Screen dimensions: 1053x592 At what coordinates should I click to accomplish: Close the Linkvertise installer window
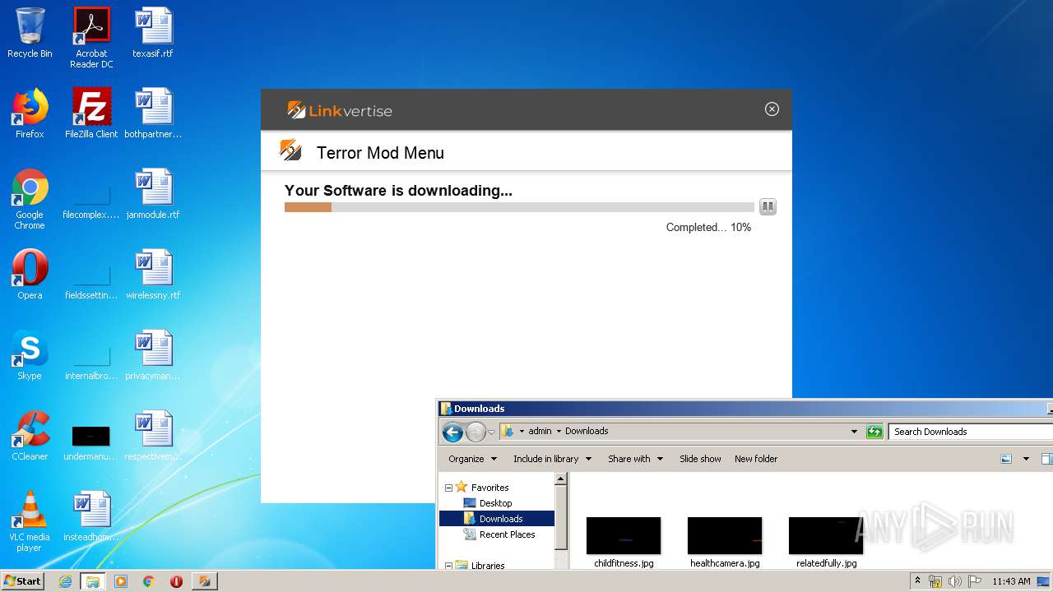pyautogui.click(x=772, y=109)
